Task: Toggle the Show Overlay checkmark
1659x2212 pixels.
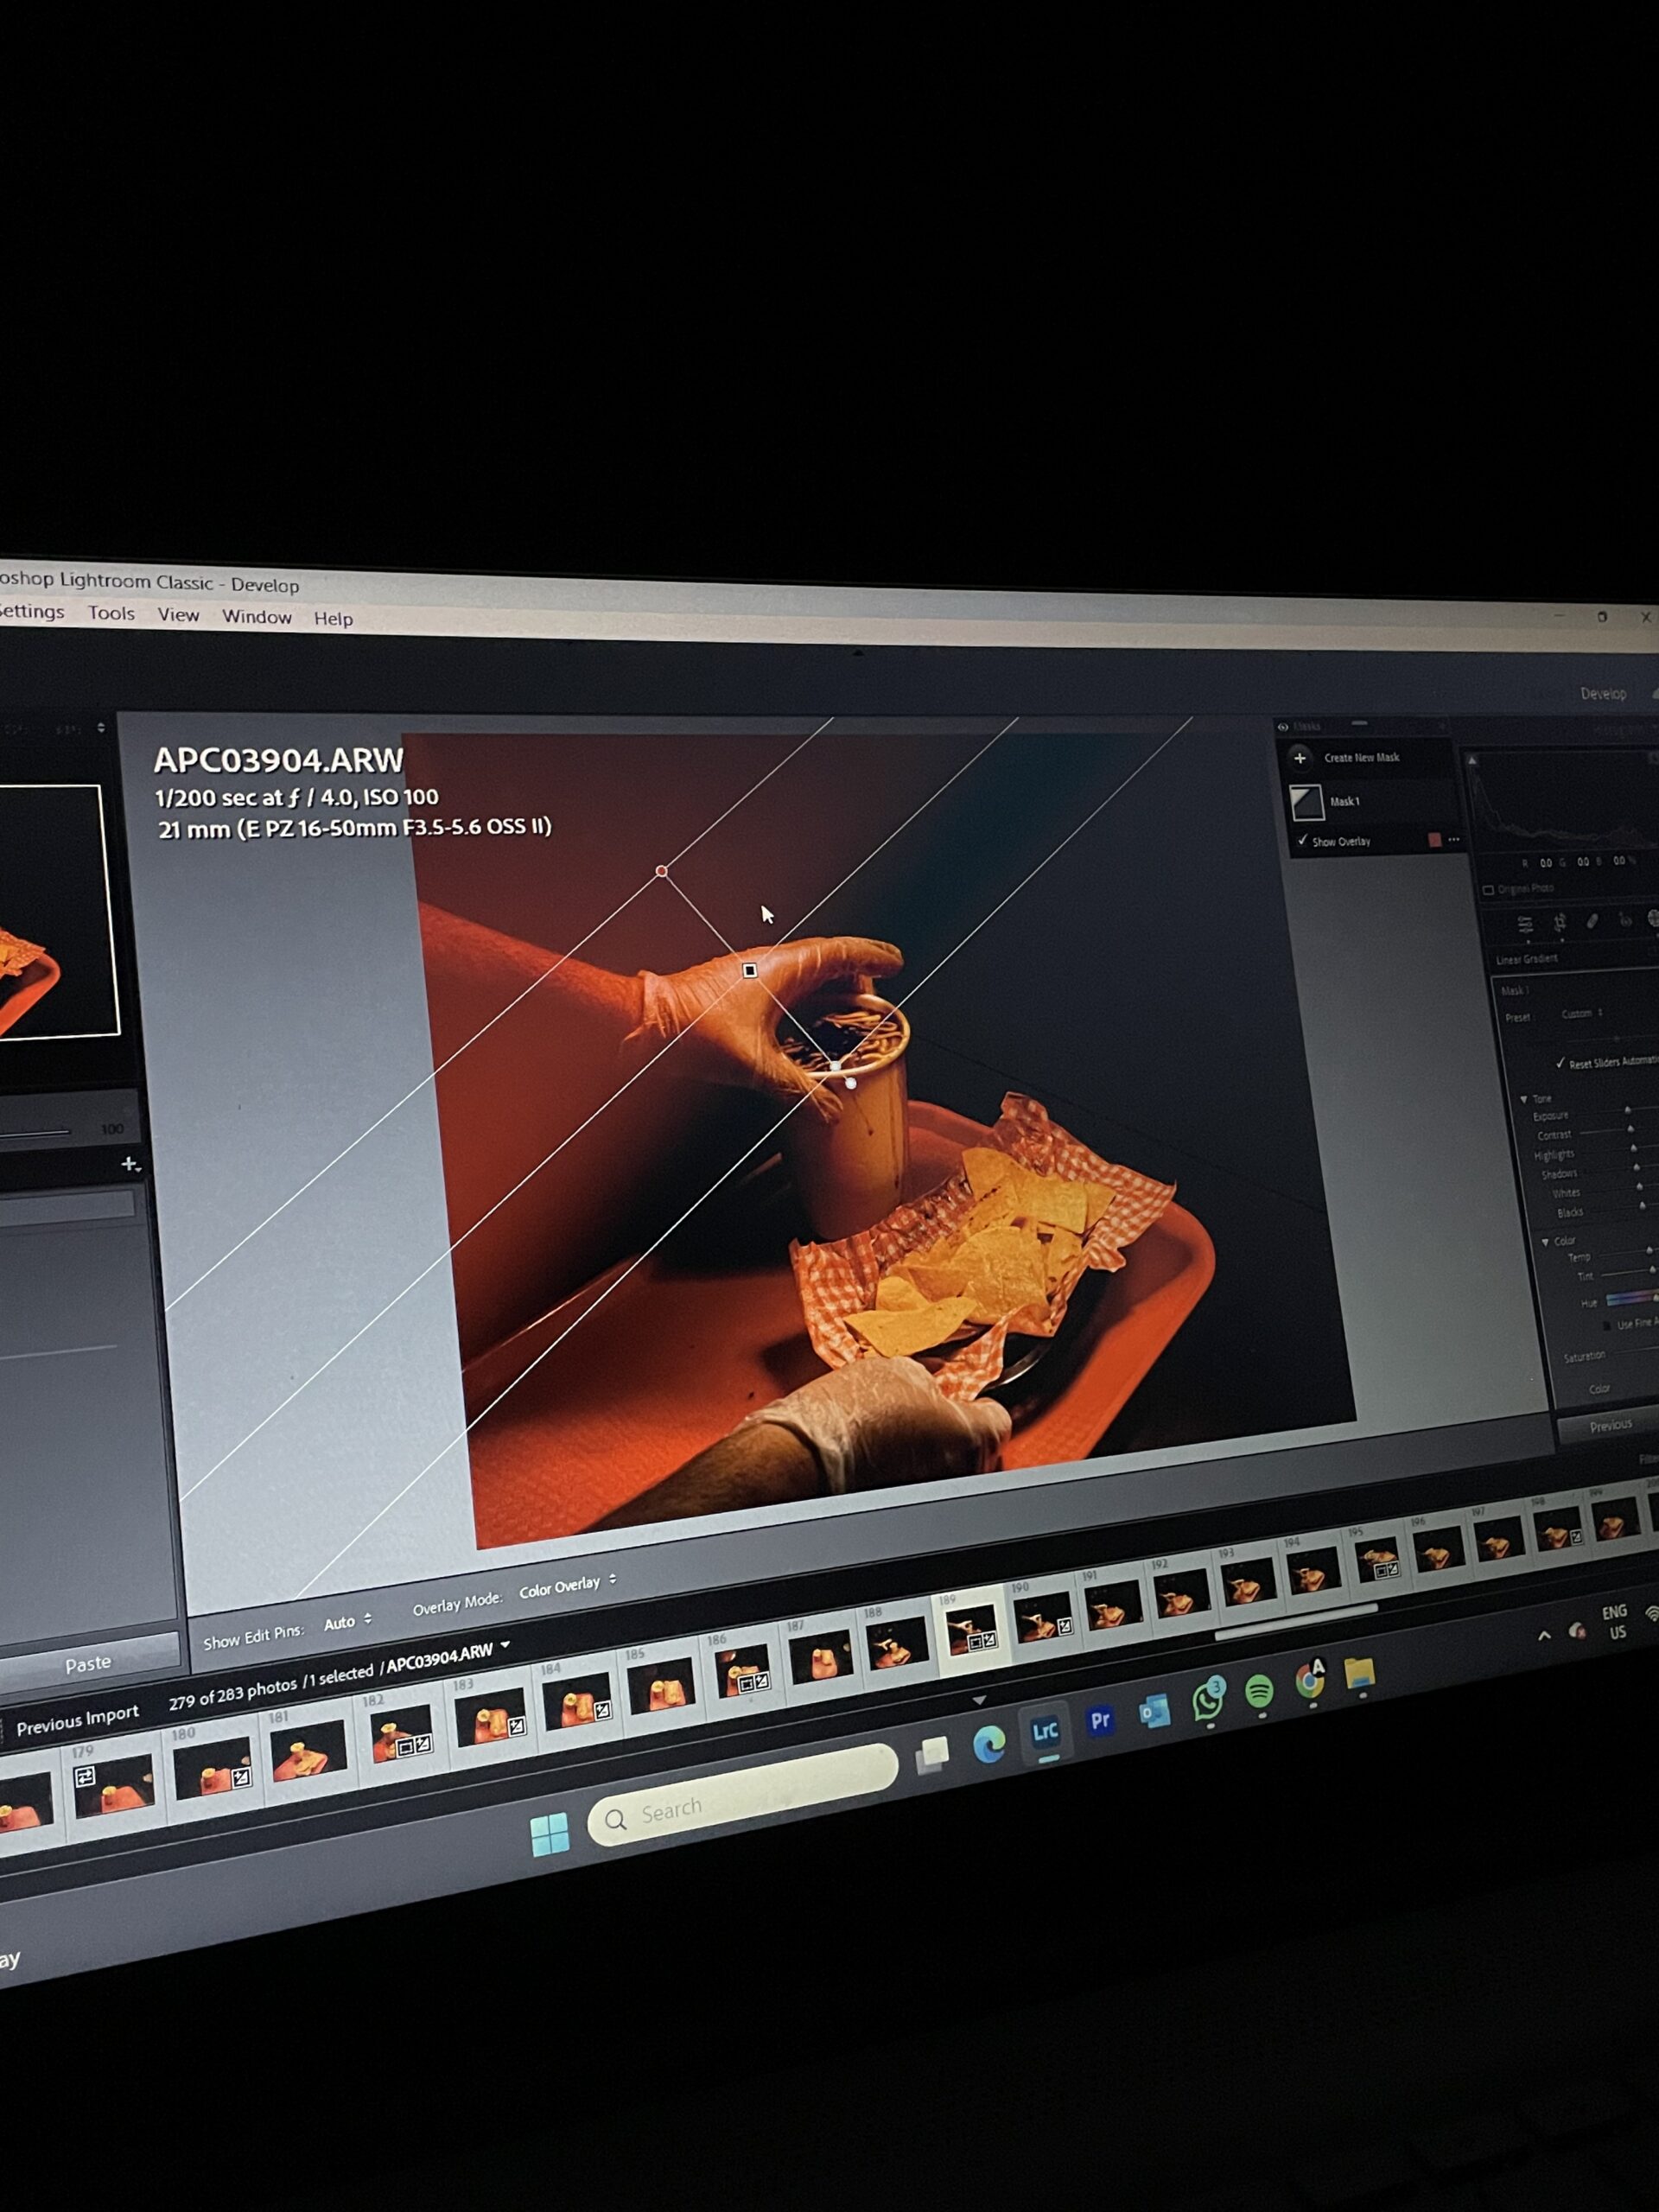Action: tap(1302, 840)
